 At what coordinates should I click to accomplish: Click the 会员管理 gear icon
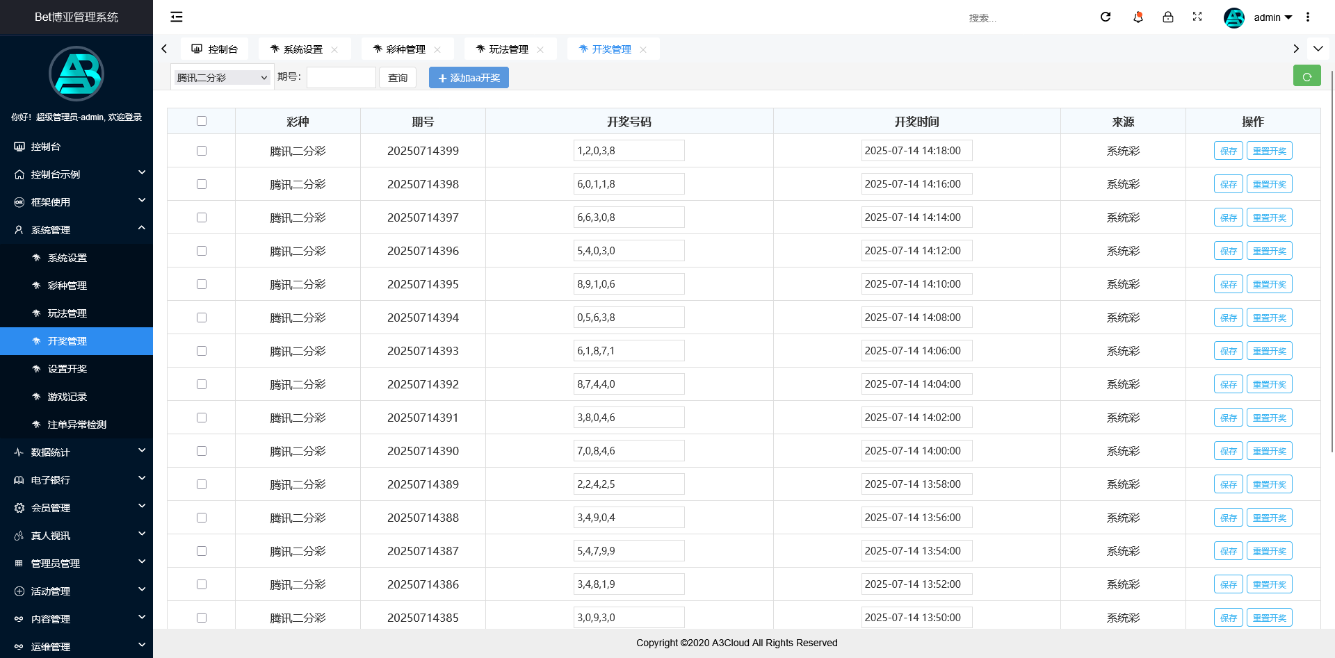click(19, 508)
